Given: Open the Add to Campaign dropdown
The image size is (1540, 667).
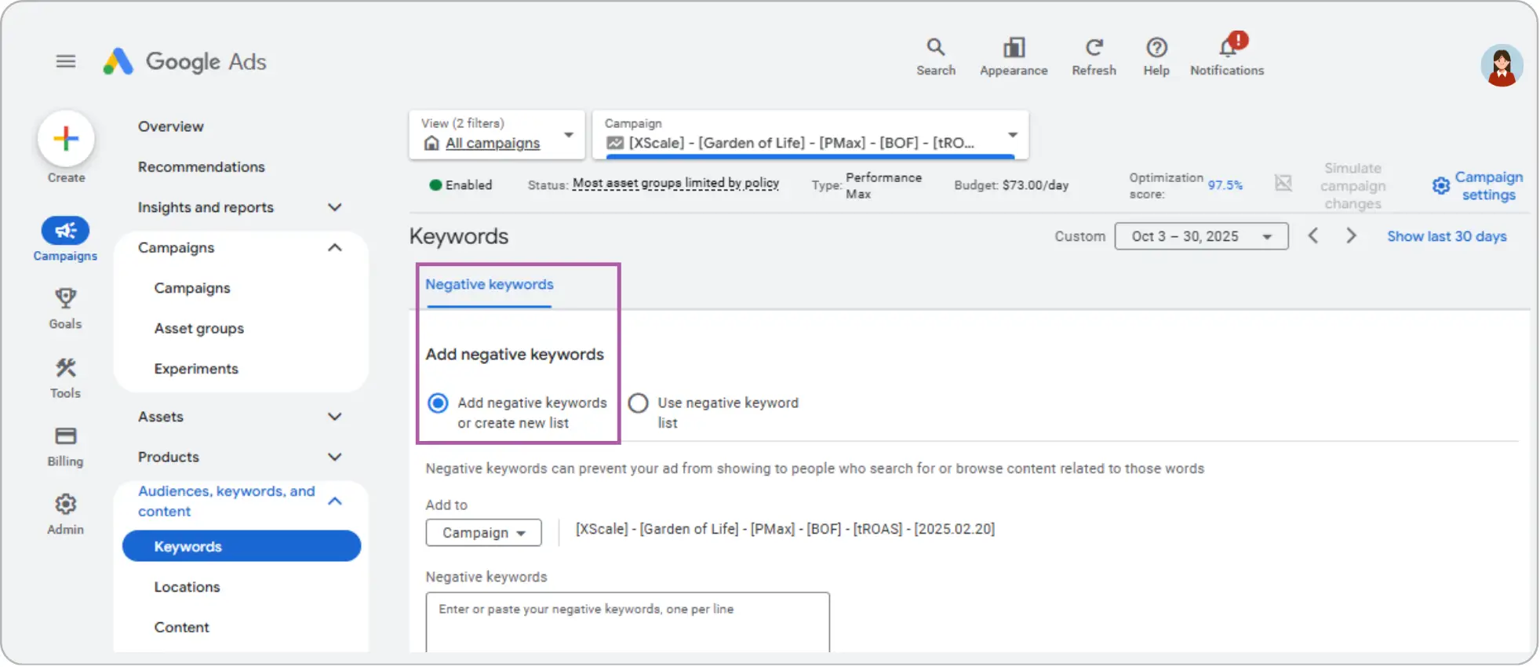Looking at the screenshot, I should (483, 533).
